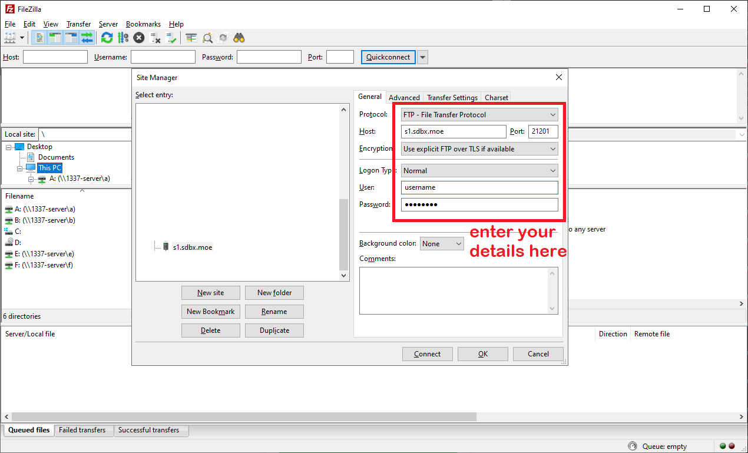
Task: Click the speed limits gauge icon in status bar
Action: (x=633, y=446)
